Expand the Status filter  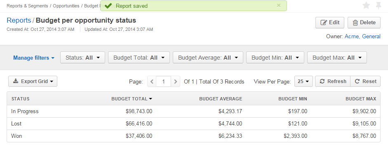pos(82,58)
